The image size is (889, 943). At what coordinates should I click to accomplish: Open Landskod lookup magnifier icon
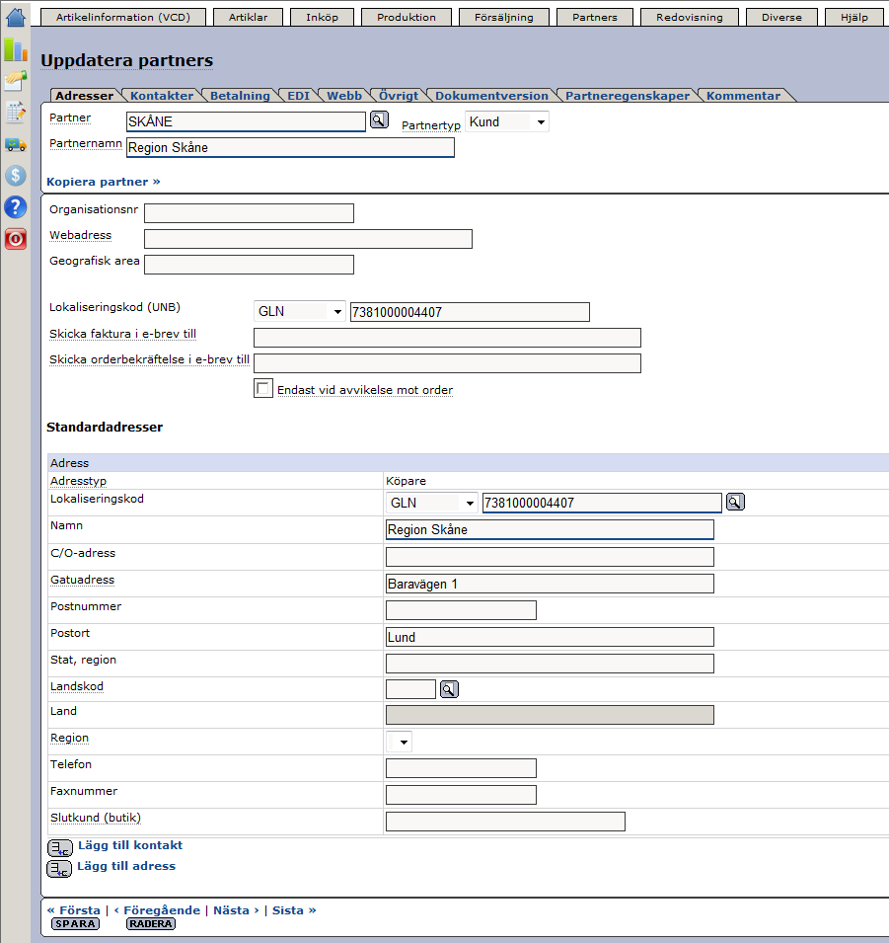(449, 688)
